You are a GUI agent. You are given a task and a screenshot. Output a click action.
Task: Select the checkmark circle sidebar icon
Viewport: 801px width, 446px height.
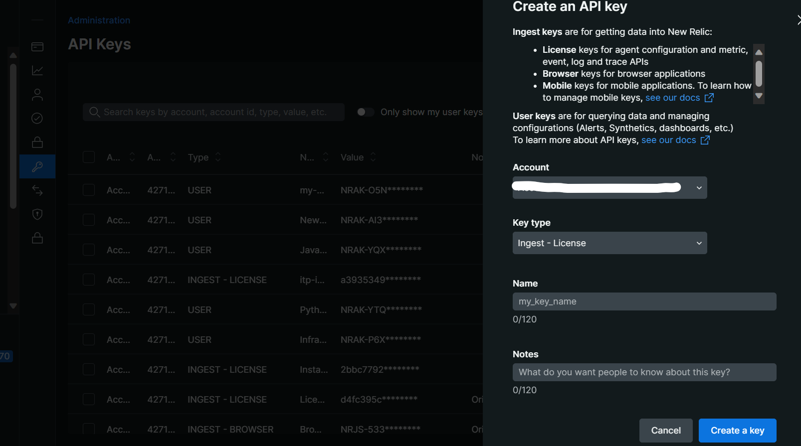pyautogui.click(x=37, y=118)
